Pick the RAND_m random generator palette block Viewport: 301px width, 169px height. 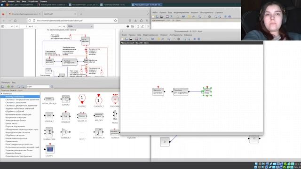point(115,132)
